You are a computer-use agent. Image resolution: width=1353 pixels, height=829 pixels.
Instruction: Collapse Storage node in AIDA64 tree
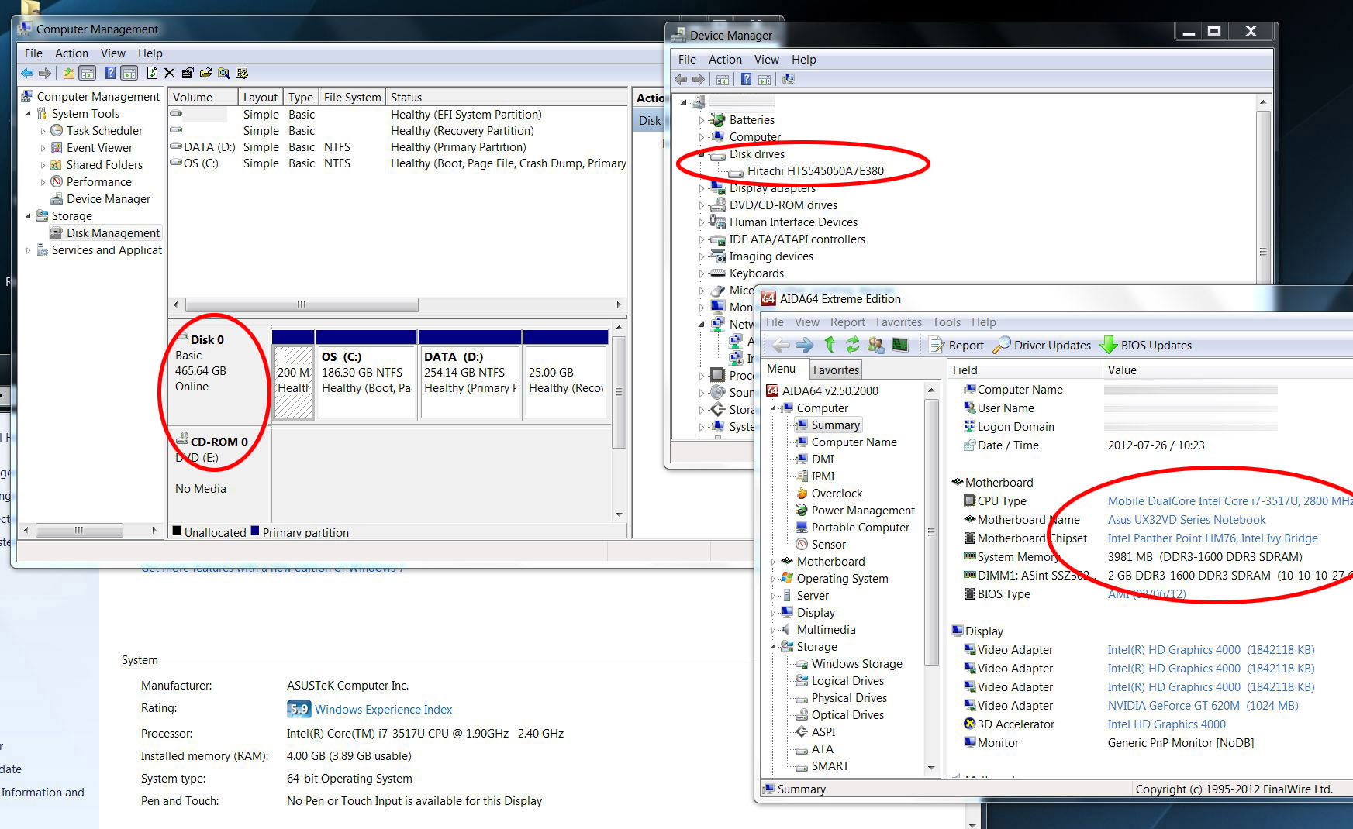[773, 647]
